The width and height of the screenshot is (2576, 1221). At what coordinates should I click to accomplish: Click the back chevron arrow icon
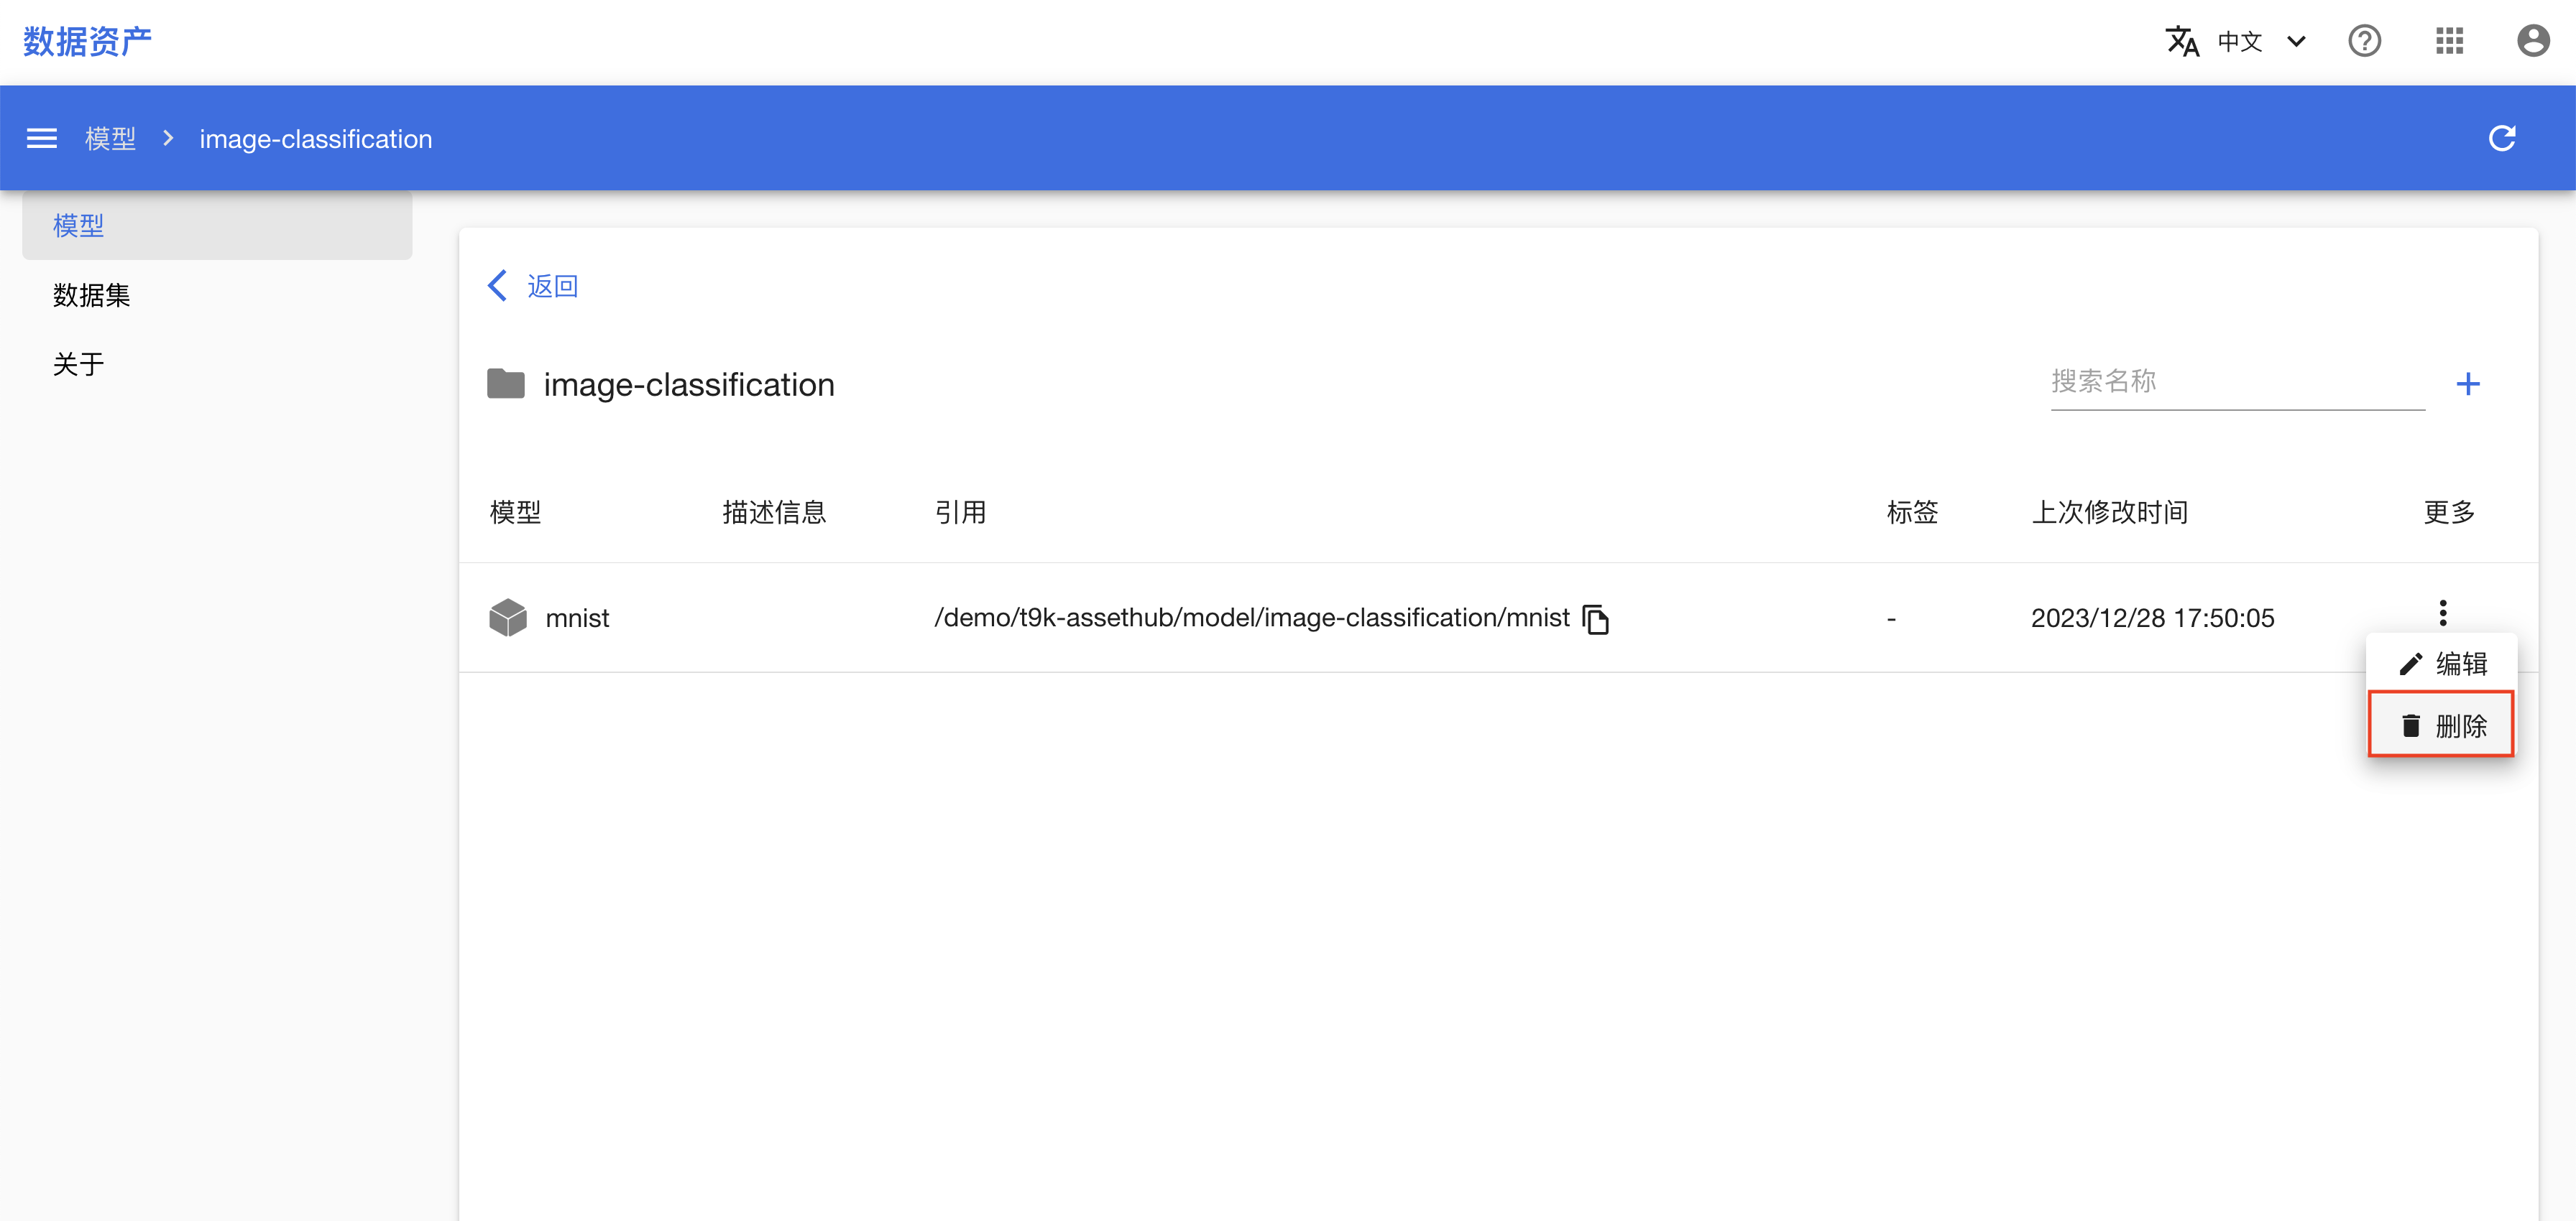[497, 286]
